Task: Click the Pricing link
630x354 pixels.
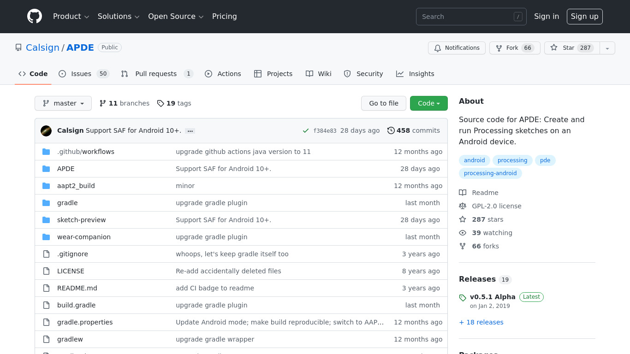Action: [x=225, y=16]
